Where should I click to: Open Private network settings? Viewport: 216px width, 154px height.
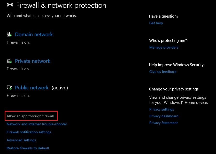click(33, 61)
